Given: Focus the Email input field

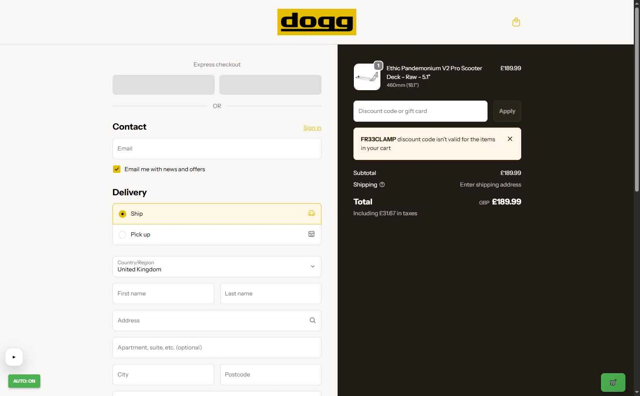Looking at the screenshot, I should tap(217, 148).
